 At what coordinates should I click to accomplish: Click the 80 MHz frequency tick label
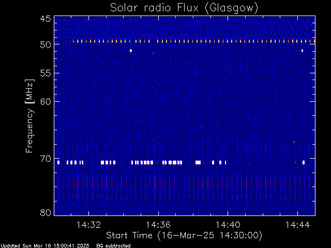click(46, 212)
